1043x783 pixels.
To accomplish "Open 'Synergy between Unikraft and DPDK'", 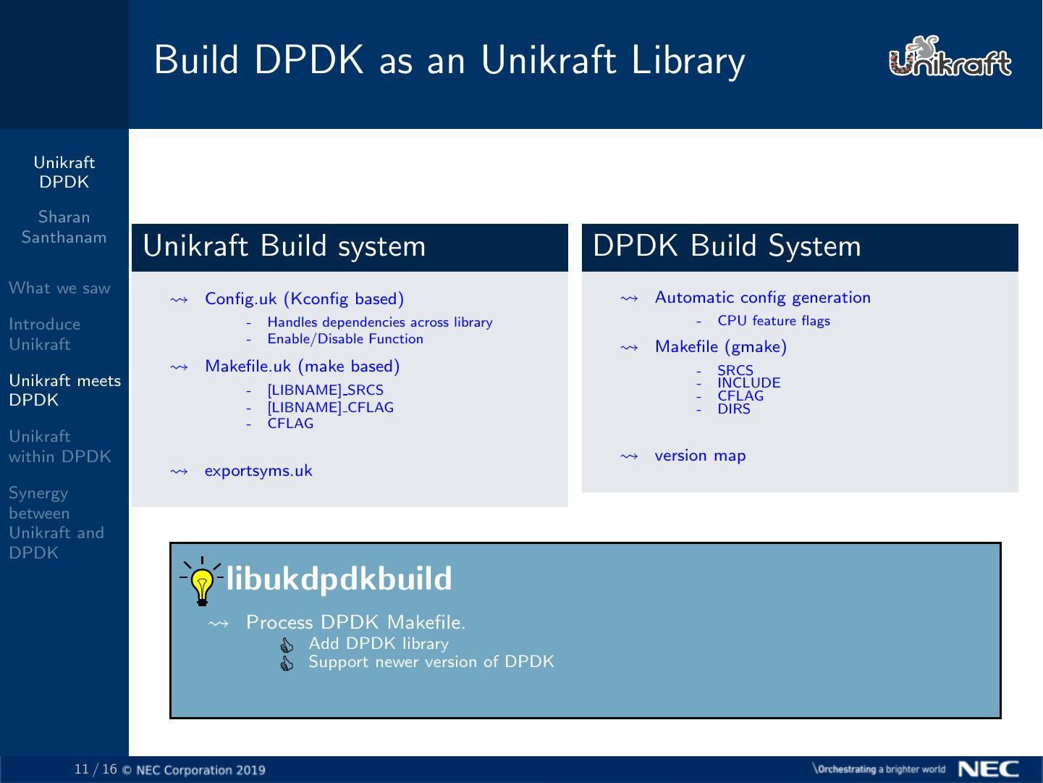I will point(57,523).
